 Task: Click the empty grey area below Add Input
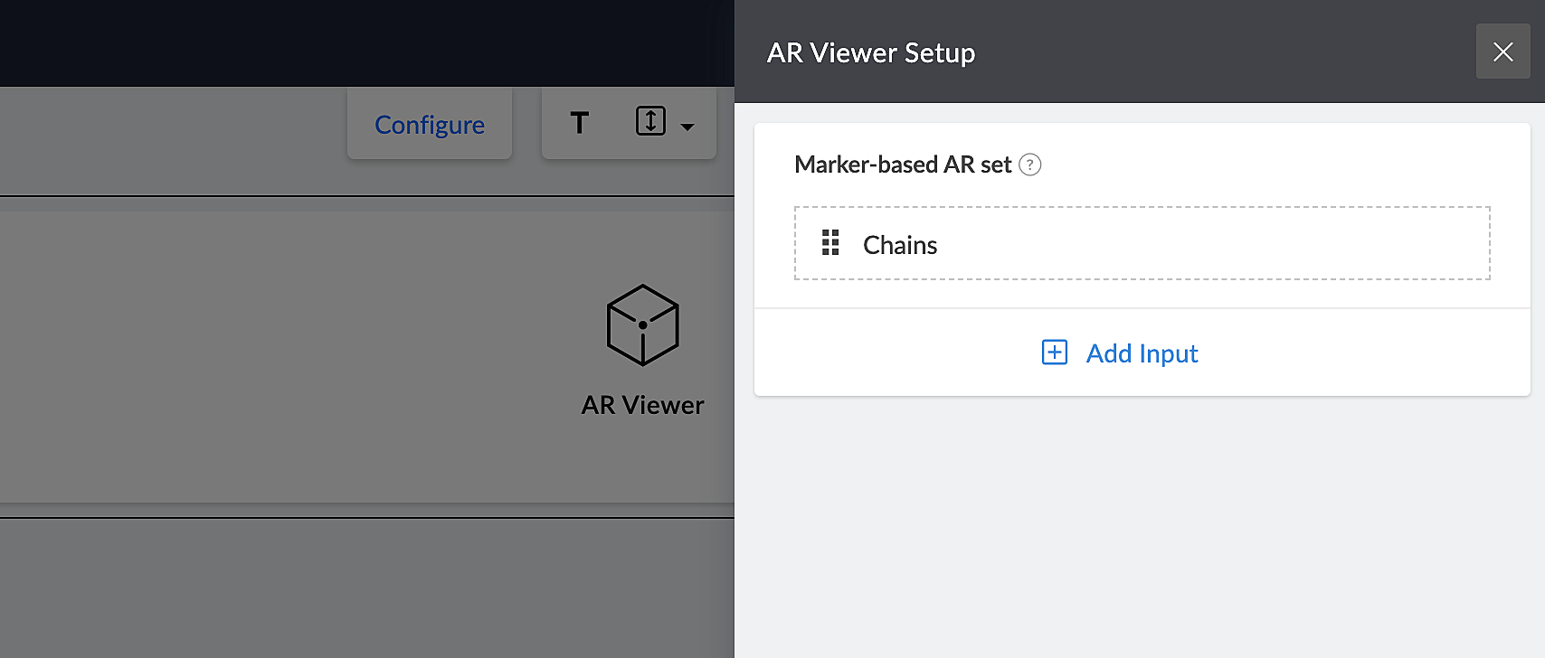click(1140, 524)
